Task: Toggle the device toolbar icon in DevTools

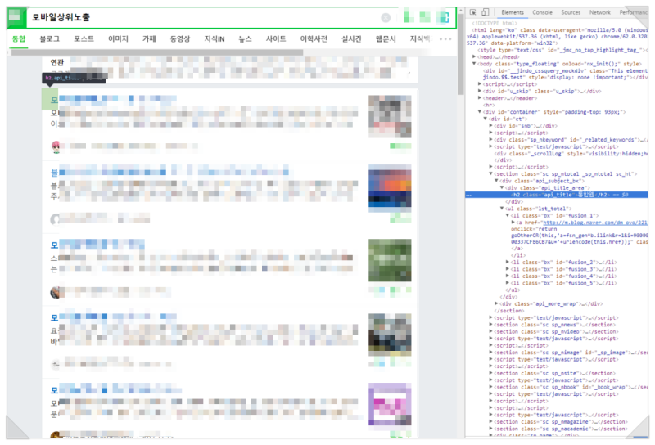Action: pyautogui.click(x=485, y=12)
